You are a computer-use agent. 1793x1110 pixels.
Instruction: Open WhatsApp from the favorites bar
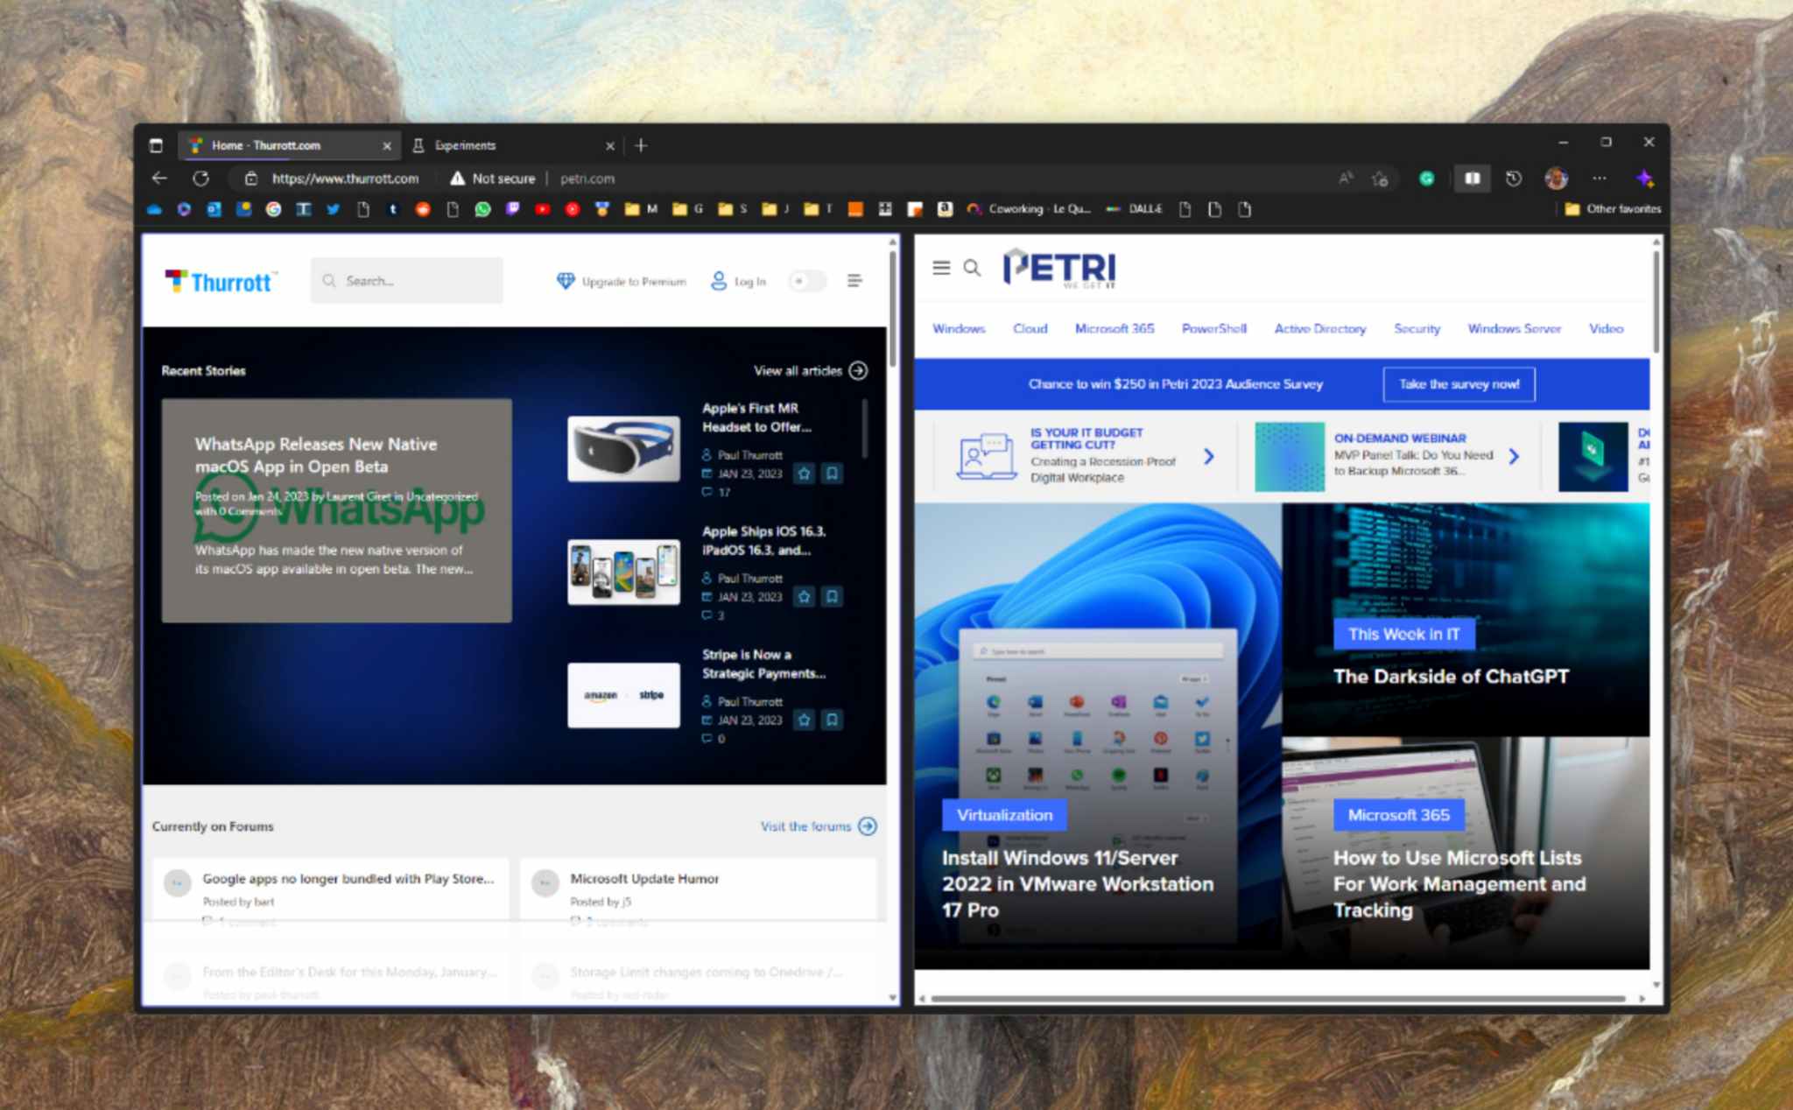click(482, 209)
